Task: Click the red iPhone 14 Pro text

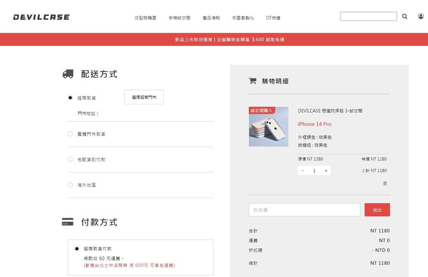Action: (x=314, y=124)
